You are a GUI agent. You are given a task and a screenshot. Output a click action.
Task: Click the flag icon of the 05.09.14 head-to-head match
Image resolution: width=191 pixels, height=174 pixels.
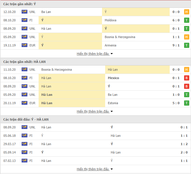(x=24, y=152)
